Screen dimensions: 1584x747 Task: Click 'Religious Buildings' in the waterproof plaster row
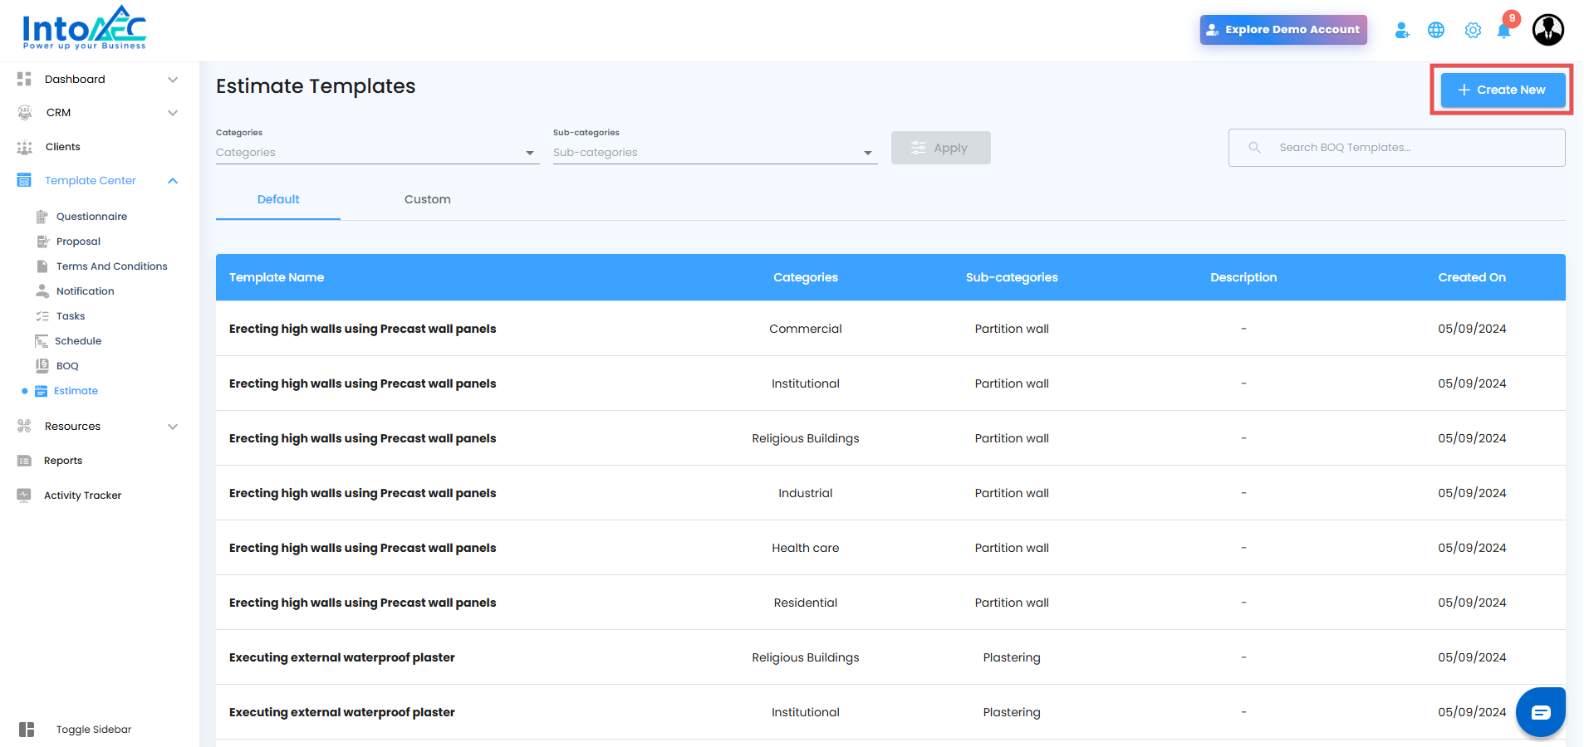click(806, 657)
